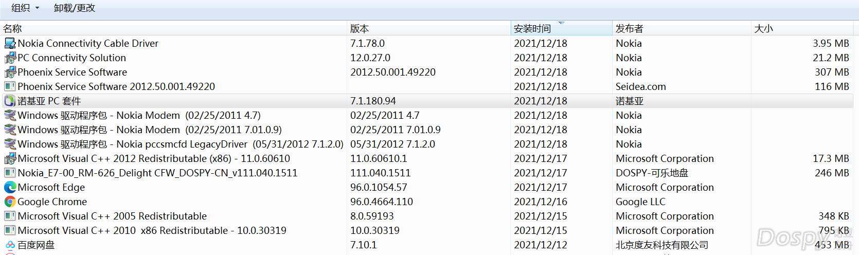Image resolution: width=859 pixels, height=255 pixels.
Task: Click size 21.2 MB
Action: pyautogui.click(x=831, y=58)
